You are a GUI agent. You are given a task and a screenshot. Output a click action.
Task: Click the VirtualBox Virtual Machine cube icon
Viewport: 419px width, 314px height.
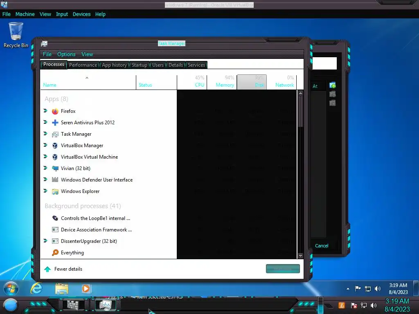click(55, 157)
